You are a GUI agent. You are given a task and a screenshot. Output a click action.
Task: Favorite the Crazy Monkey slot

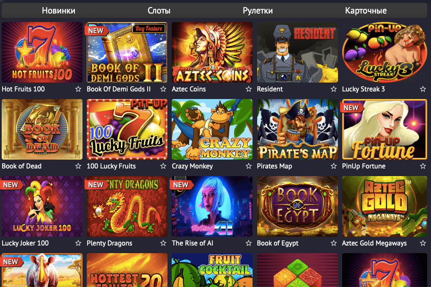pyautogui.click(x=248, y=166)
